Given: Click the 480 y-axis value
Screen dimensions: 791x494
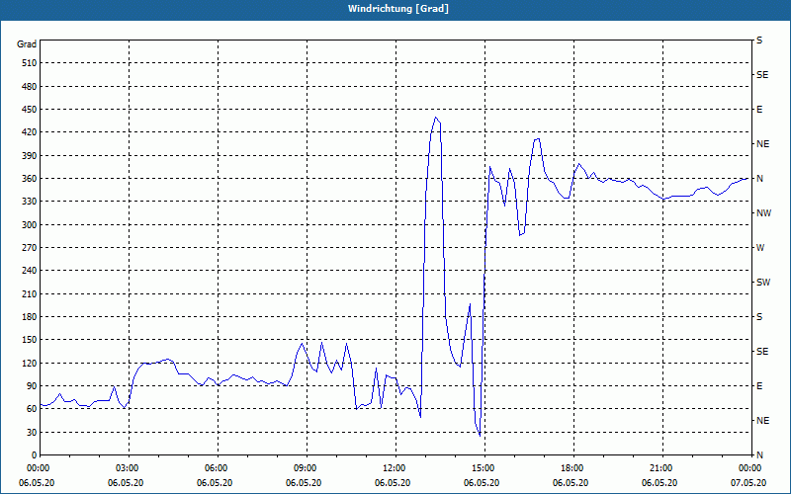Looking at the screenshot, I should point(30,86).
